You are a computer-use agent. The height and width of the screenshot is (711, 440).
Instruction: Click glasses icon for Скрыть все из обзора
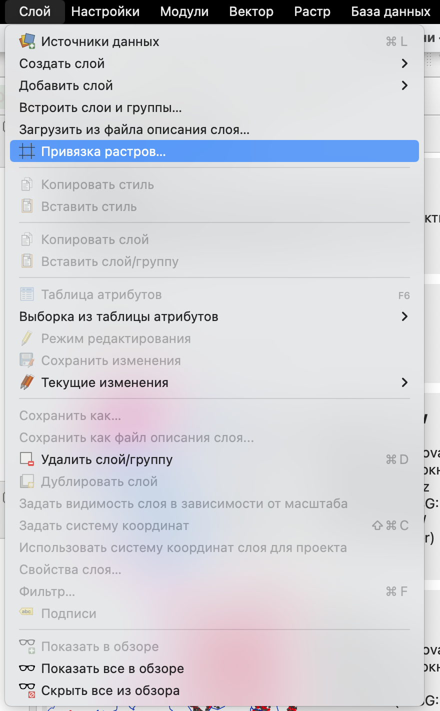(27, 690)
